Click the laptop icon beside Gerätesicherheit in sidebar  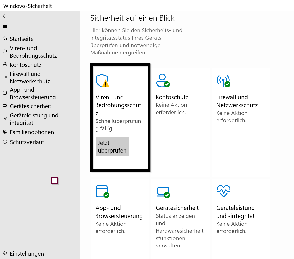(5, 106)
